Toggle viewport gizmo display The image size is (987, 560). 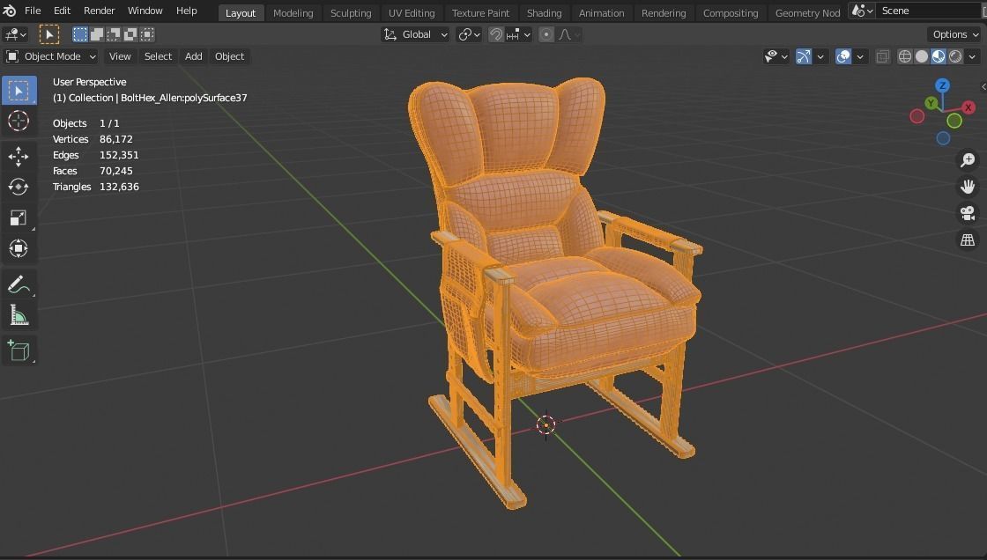point(804,56)
